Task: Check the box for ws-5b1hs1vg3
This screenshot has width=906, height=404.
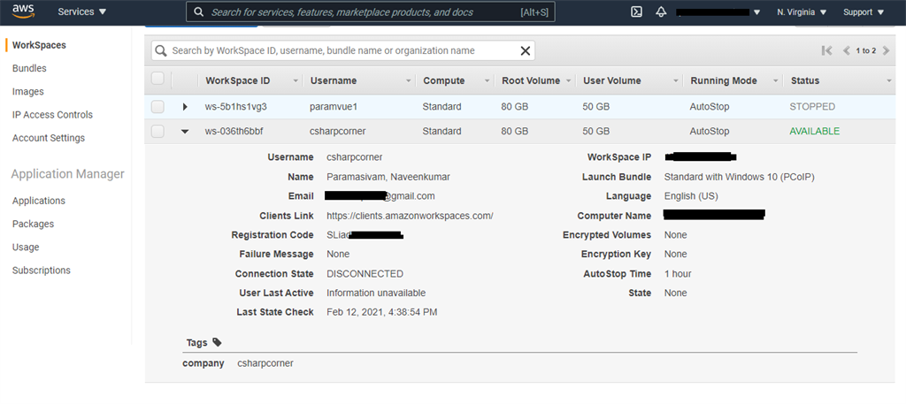Action: tap(157, 107)
